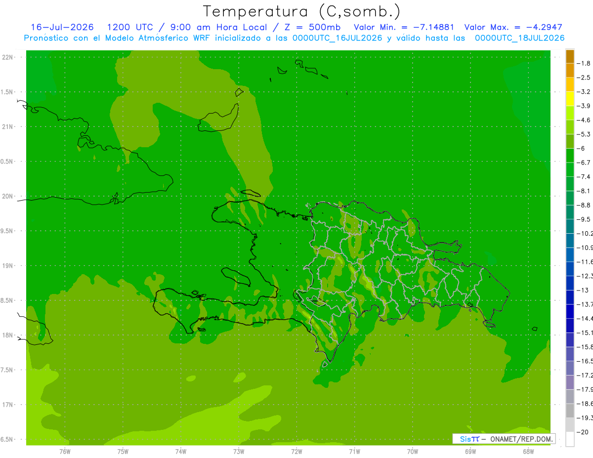The height and width of the screenshot is (458, 593).
Task: Click the 'ONAMET/REP.DOM.' credit label
Action: pos(522,439)
